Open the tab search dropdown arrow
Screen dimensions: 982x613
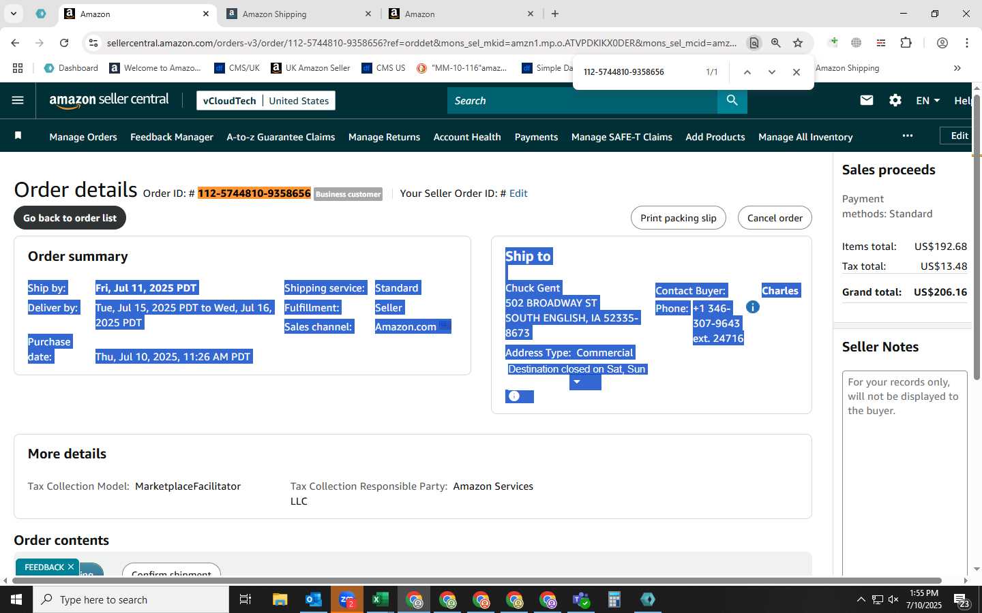[14, 14]
